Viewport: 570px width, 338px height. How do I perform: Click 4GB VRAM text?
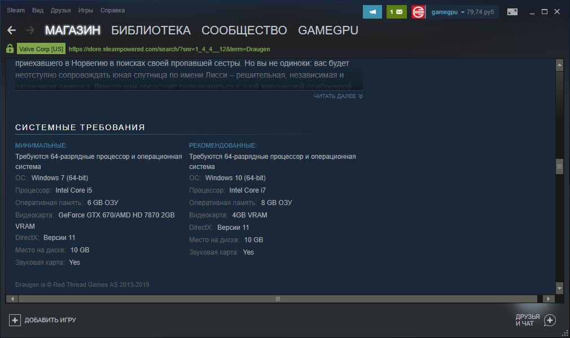249,215
